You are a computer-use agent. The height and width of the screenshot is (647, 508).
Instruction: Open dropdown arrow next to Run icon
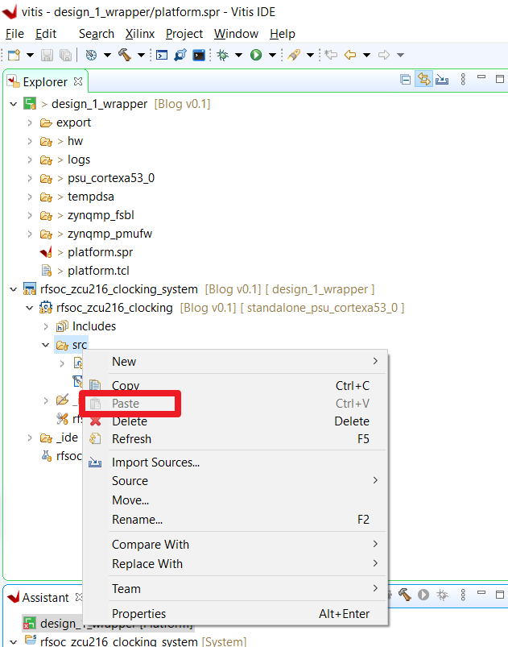pos(272,55)
